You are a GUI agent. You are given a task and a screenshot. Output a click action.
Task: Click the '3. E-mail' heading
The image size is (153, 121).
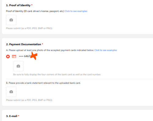coord(12,116)
